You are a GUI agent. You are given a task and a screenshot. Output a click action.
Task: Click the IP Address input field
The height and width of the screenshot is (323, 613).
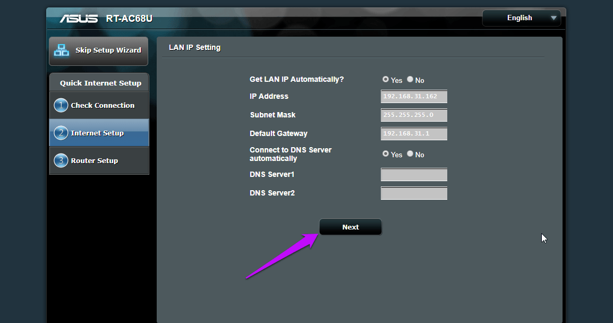(414, 97)
